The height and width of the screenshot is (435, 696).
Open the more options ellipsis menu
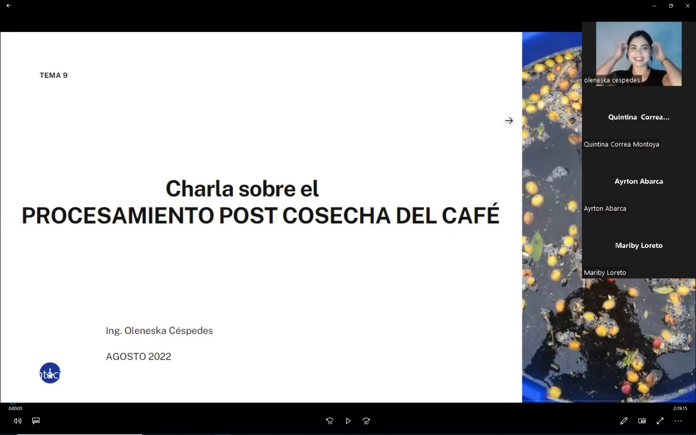[678, 421]
